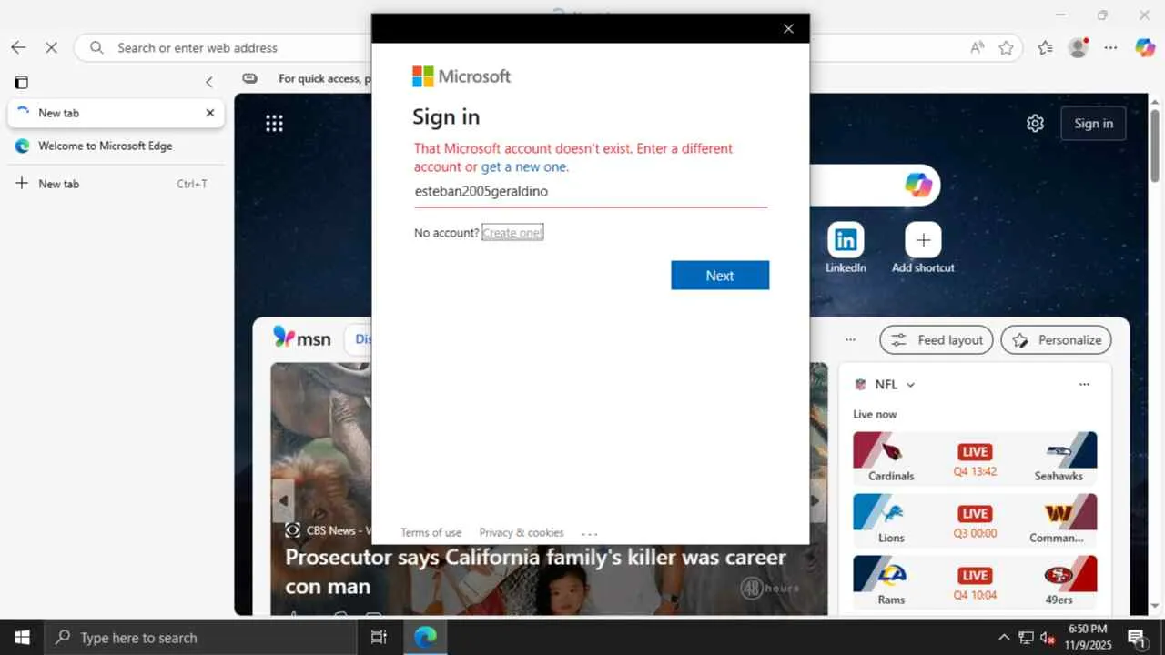
Task: Focus the account field containing esteban2005geraldino
Action: [591, 191]
